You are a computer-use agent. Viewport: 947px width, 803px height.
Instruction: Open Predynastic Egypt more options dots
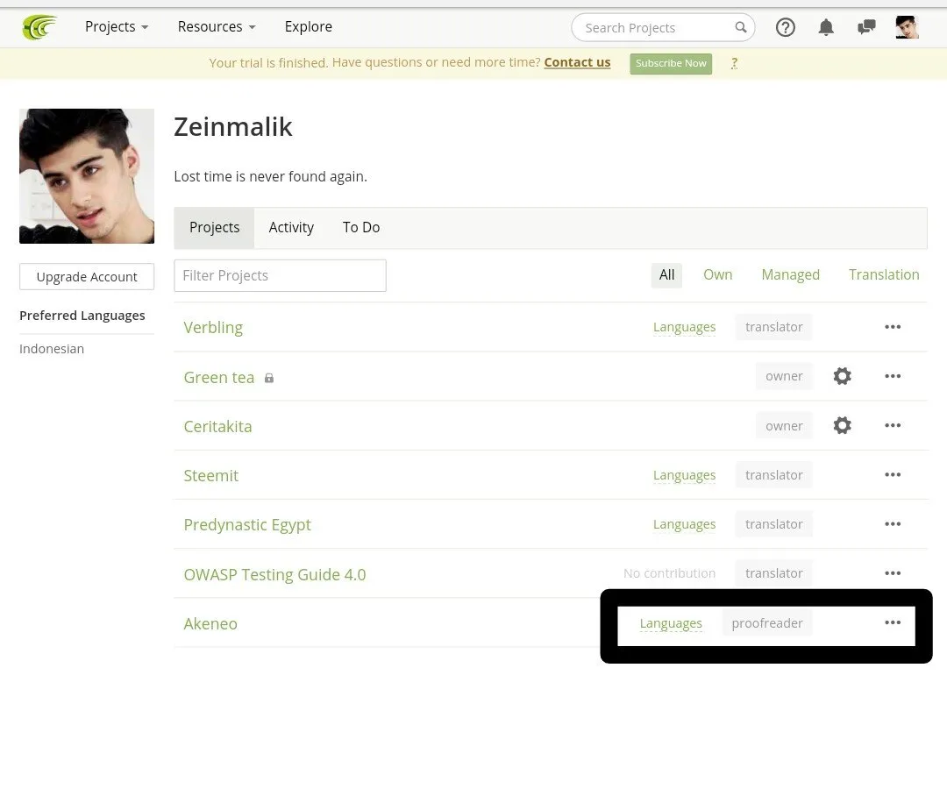click(893, 524)
